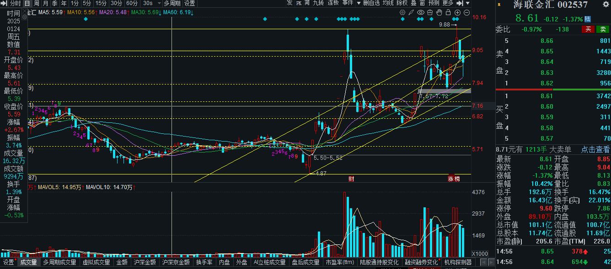Open tooltip panel small gear icon
The height and width of the screenshot is (269, 611).
25,16
